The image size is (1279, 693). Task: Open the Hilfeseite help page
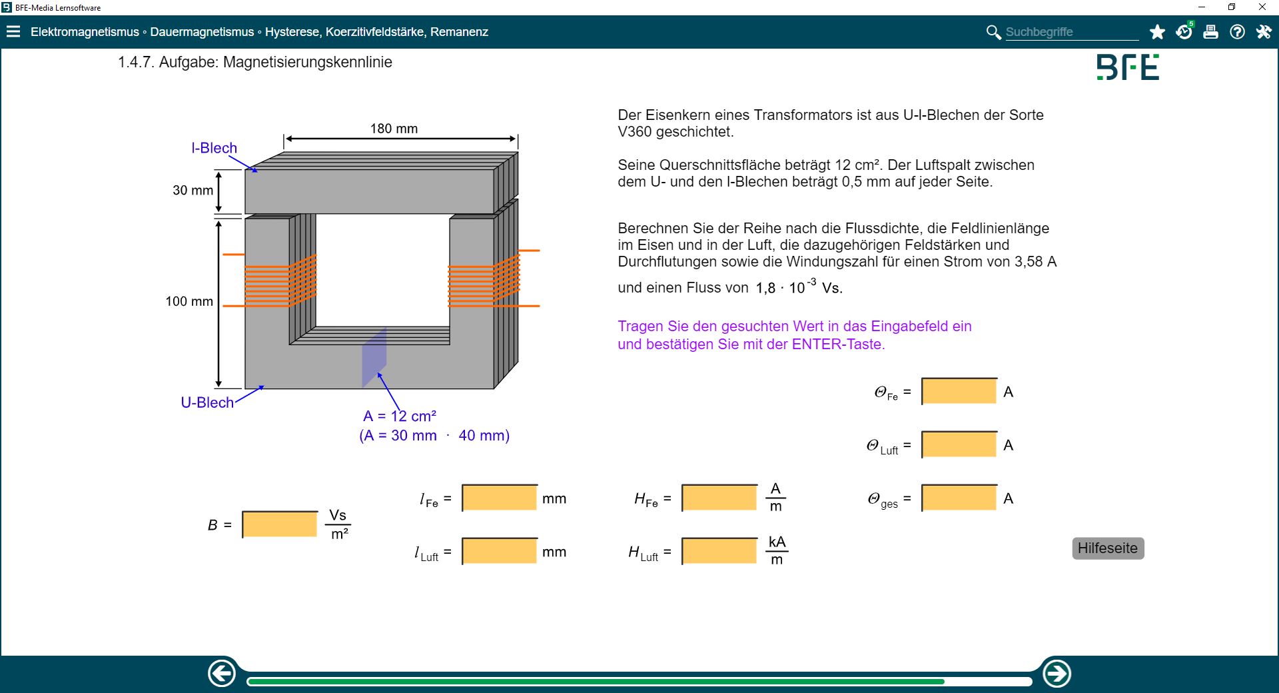pos(1108,548)
